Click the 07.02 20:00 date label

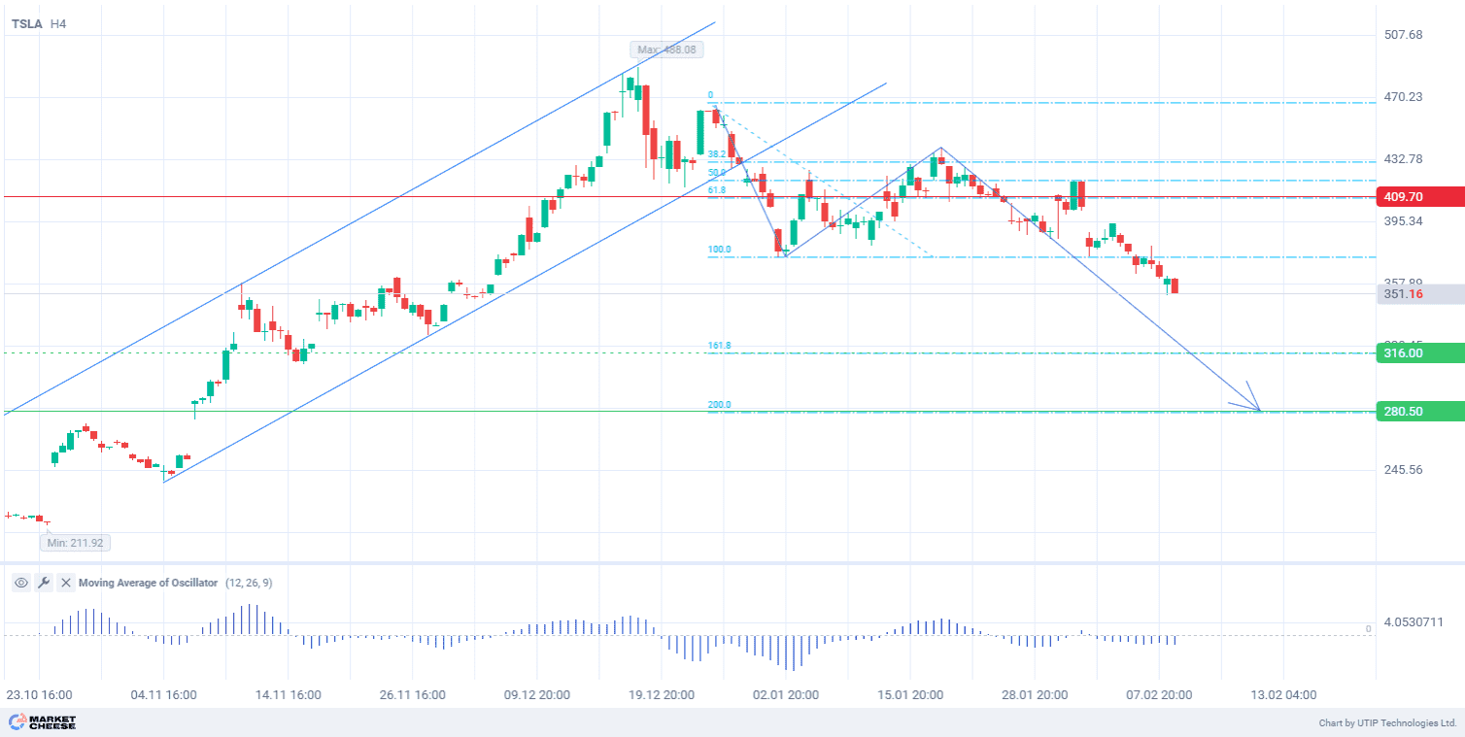tap(1158, 695)
